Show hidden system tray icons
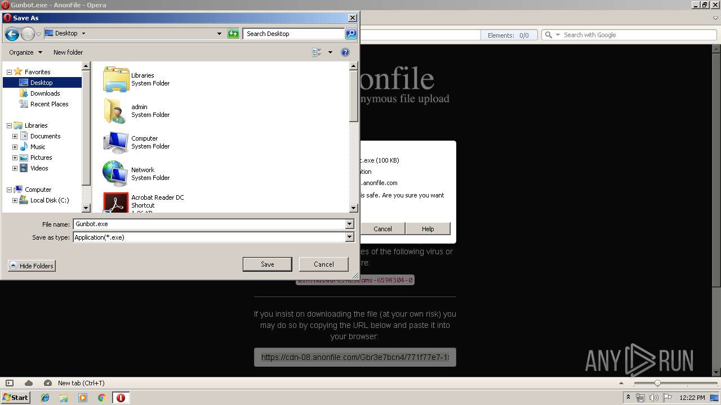Image resolution: width=721 pixels, height=405 pixels. pyautogui.click(x=628, y=398)
